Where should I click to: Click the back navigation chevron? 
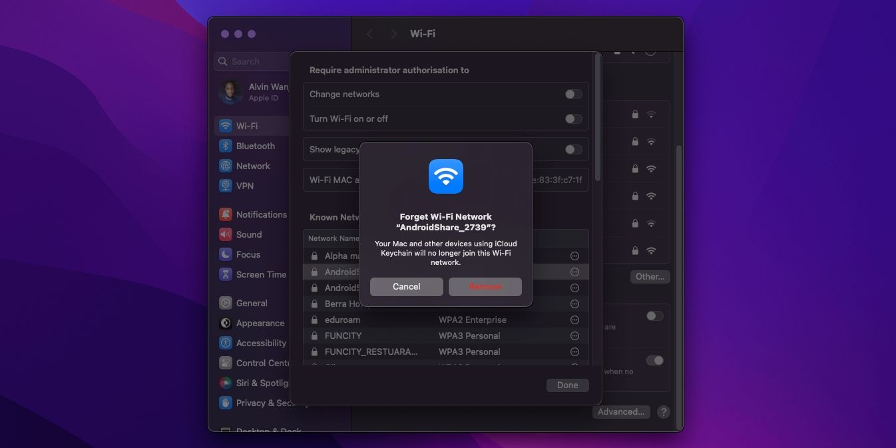pos(369,33)
